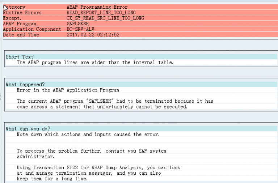Click line 'keep them for a long time.'
Viewport: 278px width, 183px height.
tap(52, 179)
